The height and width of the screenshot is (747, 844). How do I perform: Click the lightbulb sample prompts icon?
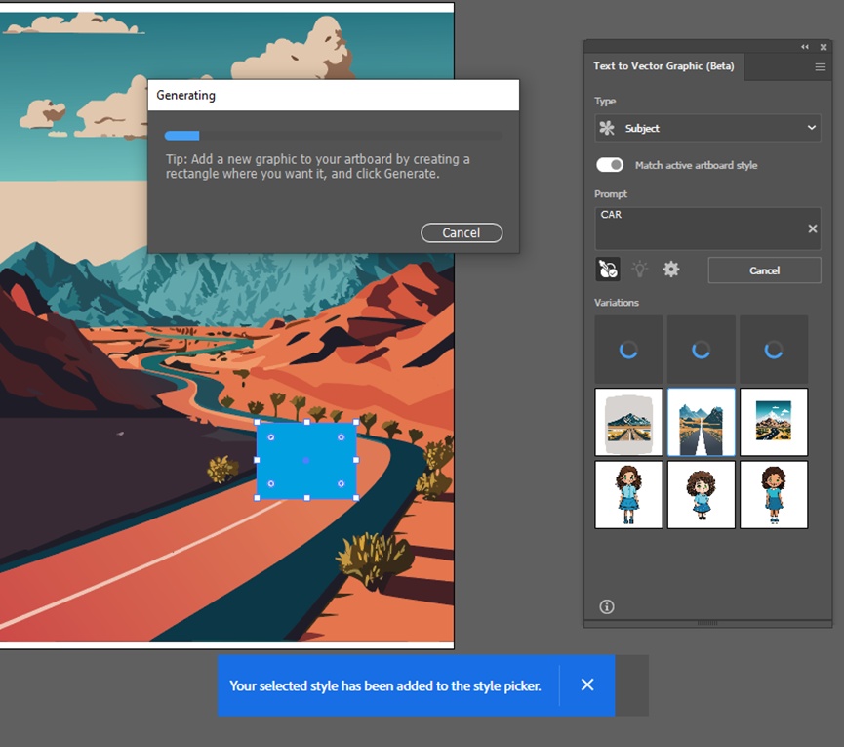click(x=639, y=270)
